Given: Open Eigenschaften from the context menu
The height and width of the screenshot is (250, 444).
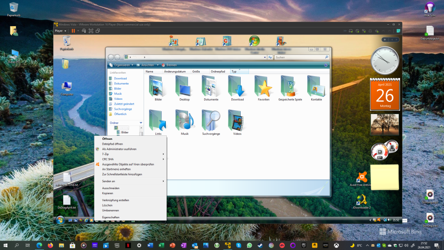Looking at the screenshot, I should click(130, 217).
